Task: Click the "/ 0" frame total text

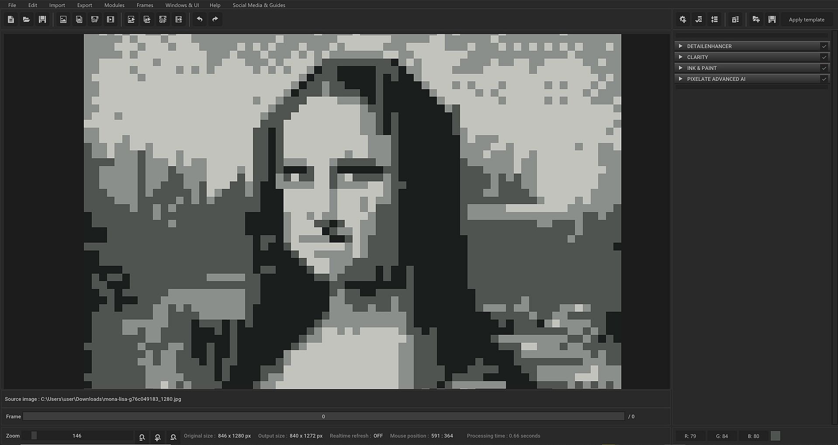Action: [631, 417]
